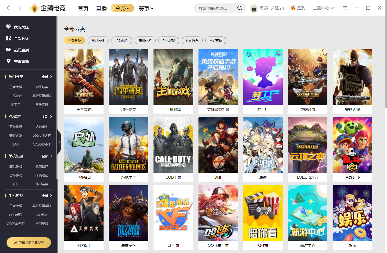Open the 娱乐 category thumbnail
Screen dimensions: 387x253
click(x=352, y=213)
